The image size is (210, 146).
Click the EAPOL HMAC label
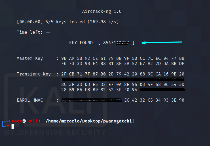click(x=30, y=100)
